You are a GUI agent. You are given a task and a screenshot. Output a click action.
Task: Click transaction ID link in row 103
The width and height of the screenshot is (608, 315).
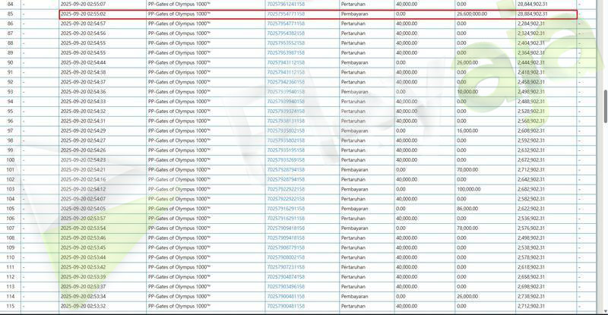click(x=286, y=189)
